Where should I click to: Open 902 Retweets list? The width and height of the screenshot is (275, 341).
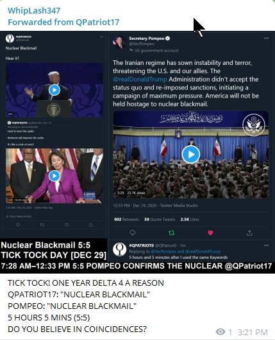126,220
